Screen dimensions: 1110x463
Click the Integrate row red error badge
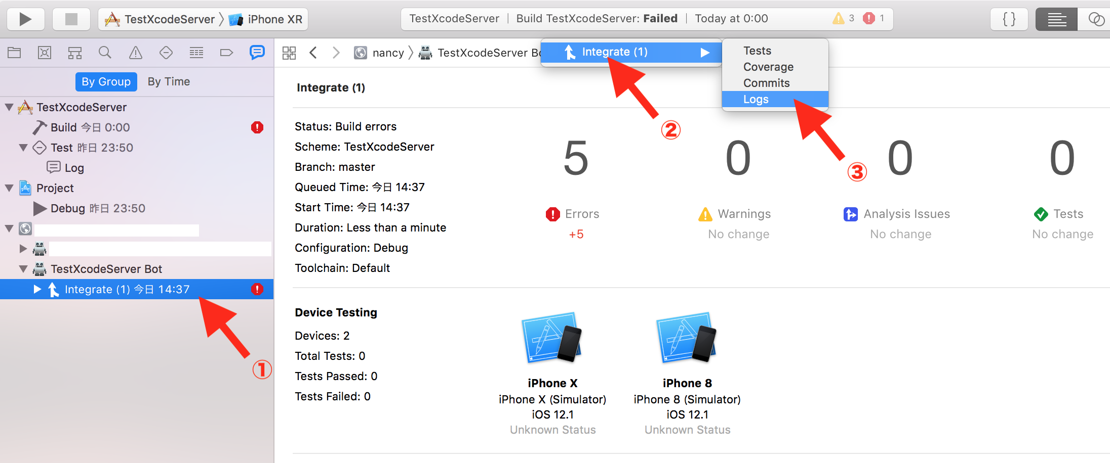tap(257, 289)
